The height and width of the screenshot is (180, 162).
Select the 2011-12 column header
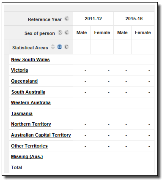tap(93, 19)
